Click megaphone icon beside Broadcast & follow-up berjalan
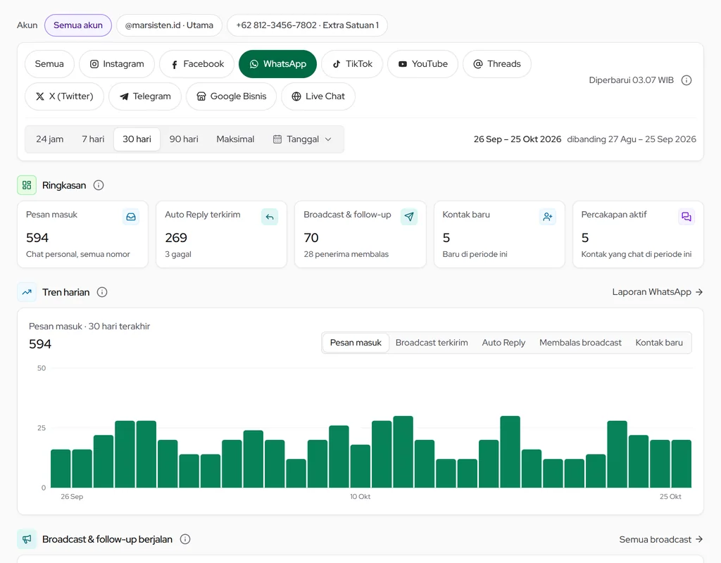This screenshot has height=563, width=721. coord(27,539)
